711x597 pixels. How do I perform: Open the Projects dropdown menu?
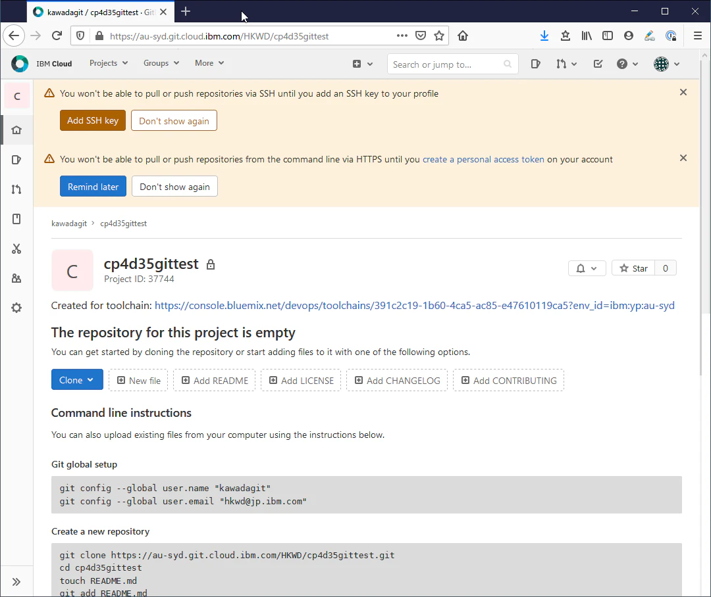coord(109,63)
